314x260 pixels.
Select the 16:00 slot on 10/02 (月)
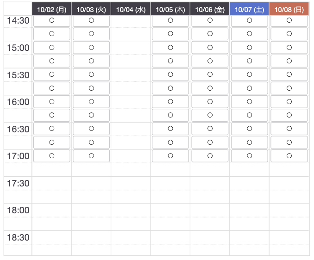pyautogui.click(x=52, y=102)
